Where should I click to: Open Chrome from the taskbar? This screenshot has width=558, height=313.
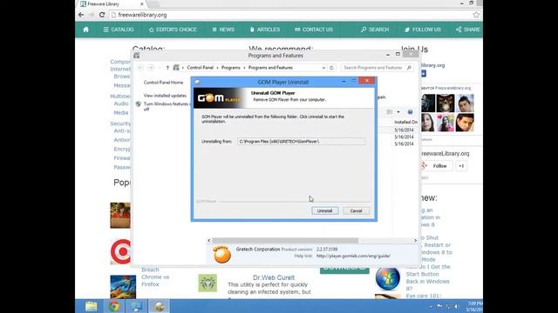pos(114,306)
